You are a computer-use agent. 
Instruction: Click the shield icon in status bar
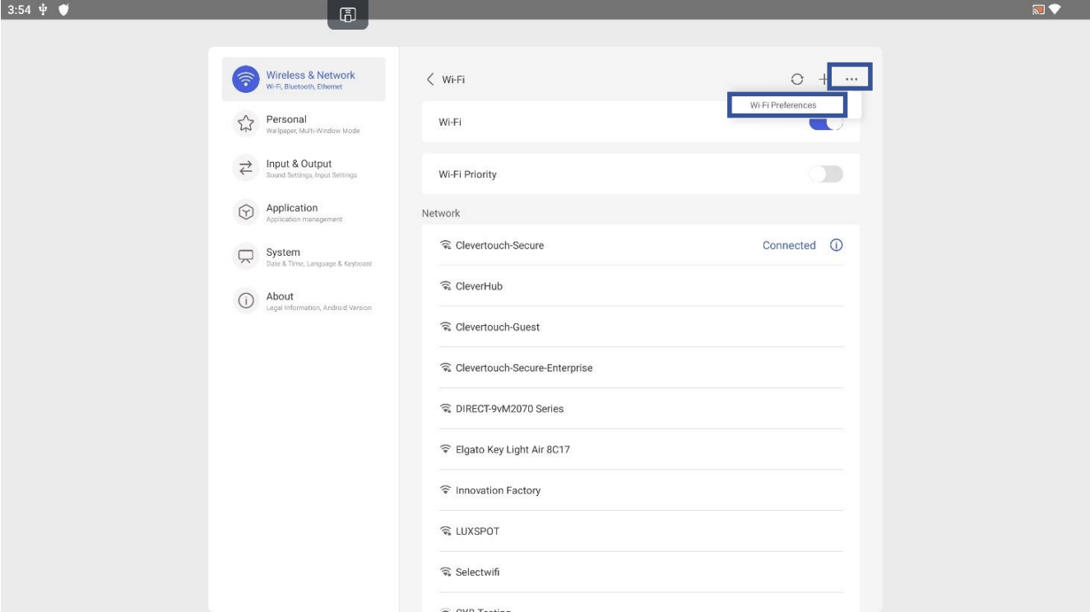63,10
